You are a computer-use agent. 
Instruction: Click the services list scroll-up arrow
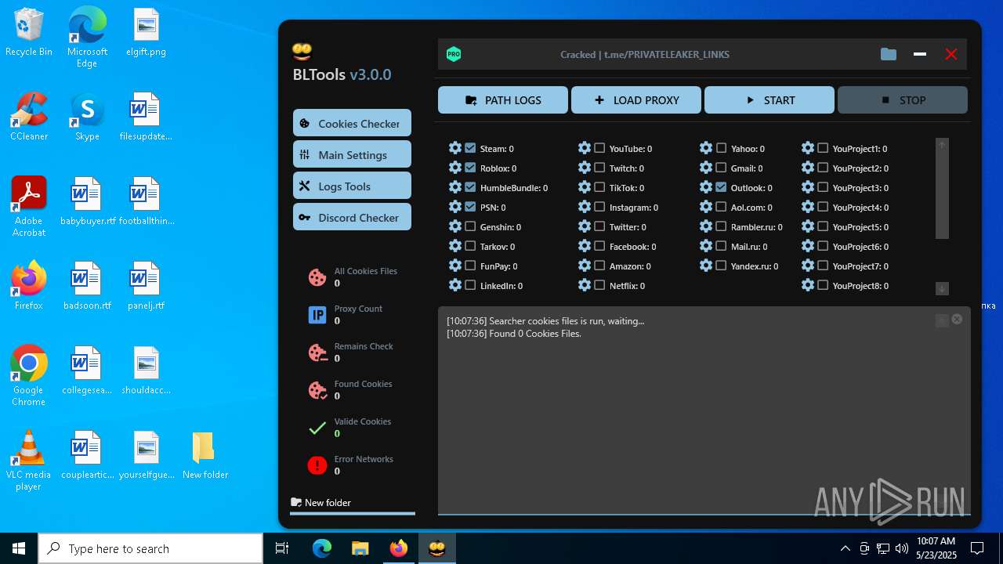click(942, 145)
